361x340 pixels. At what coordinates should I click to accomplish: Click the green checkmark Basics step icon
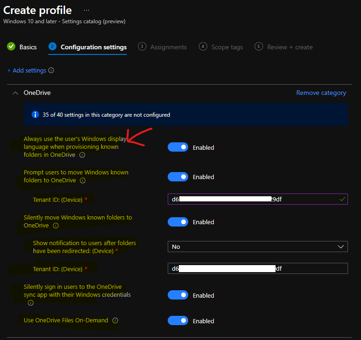[11, 47]
